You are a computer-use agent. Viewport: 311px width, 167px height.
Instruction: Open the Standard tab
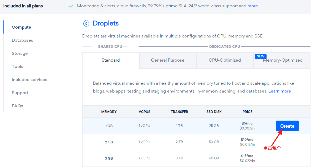[111, 60]
